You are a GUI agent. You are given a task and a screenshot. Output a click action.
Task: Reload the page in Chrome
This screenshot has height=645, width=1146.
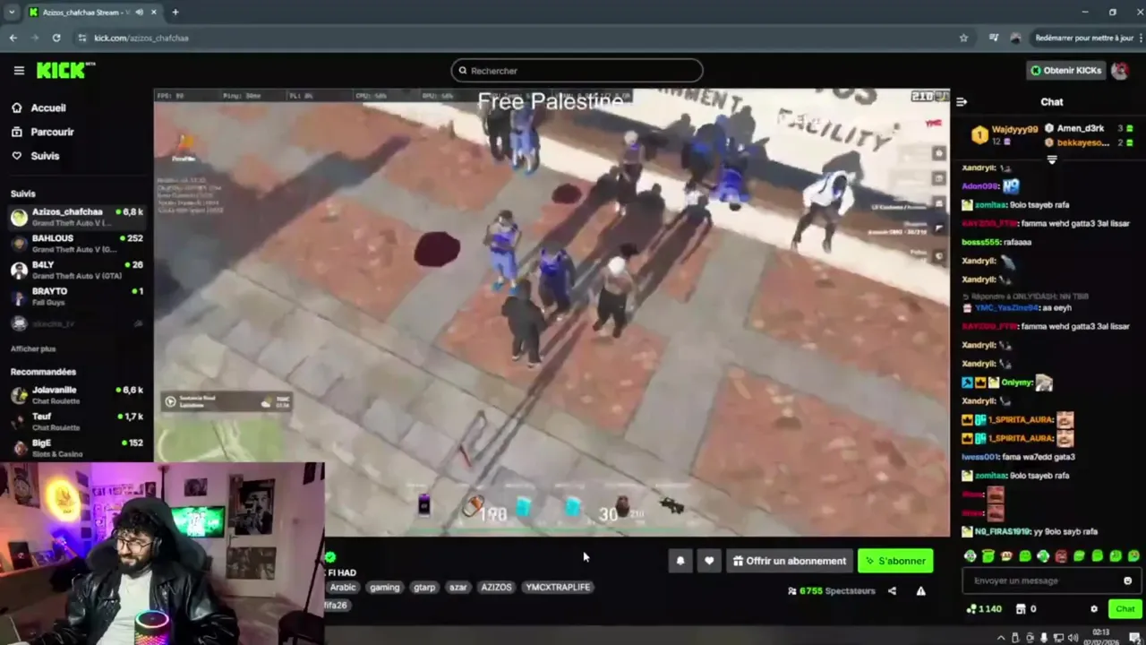(x=56, y=38)
